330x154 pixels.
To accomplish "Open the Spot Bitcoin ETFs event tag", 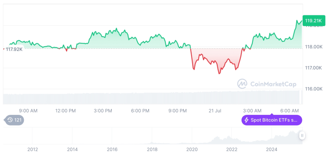I will [x=272, y=120].
